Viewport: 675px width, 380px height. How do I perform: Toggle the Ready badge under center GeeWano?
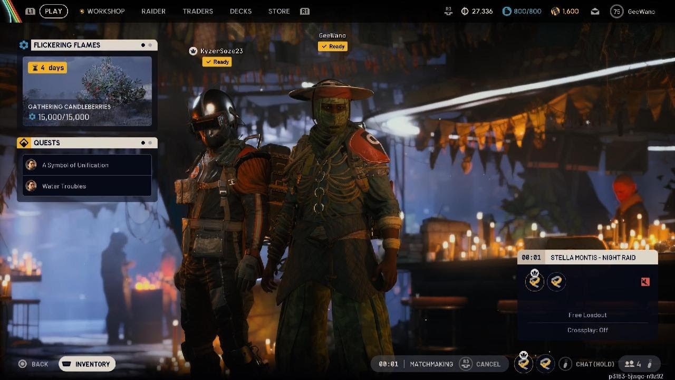tap(333, 46)
